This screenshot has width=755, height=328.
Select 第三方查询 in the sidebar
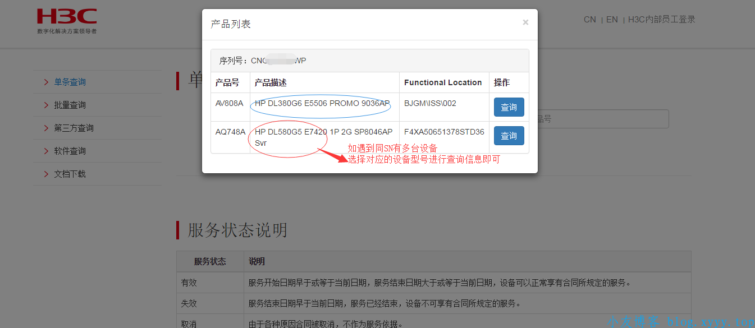(74, 128)
